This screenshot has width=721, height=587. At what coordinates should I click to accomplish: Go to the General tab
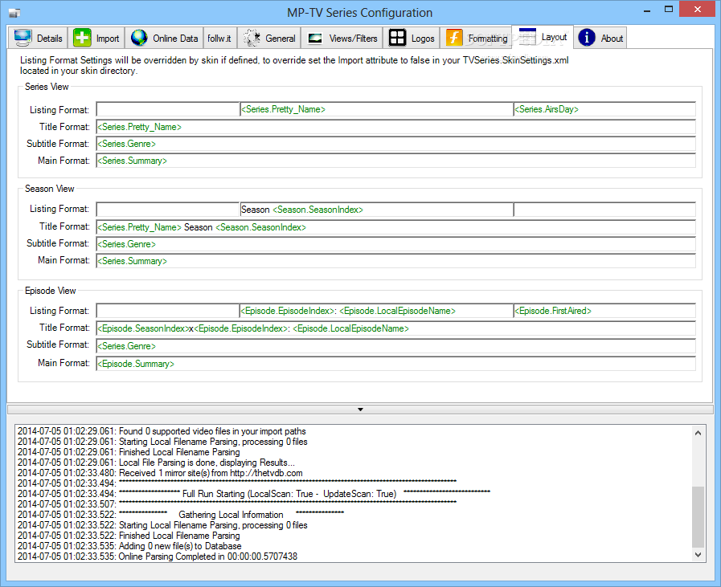[x=269, y=38]
